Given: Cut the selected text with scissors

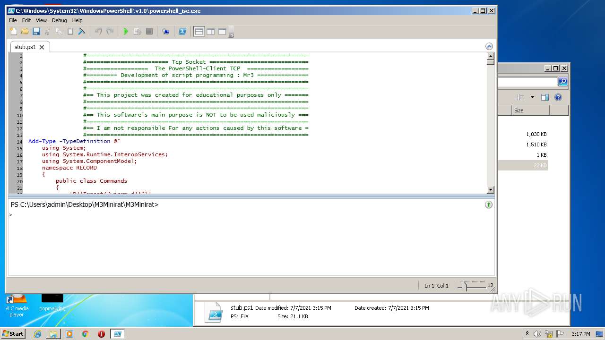Looking at the screenshot, I should (47, 32).
